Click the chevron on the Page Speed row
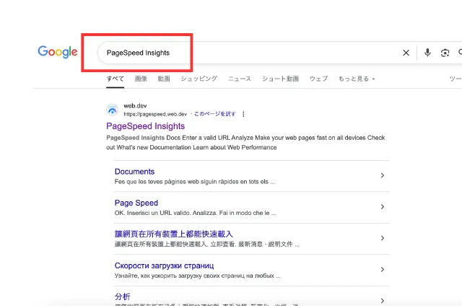The image size is (462, 308). tap(382, 207)
